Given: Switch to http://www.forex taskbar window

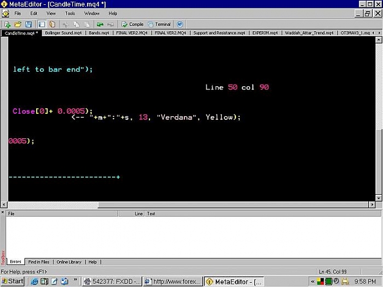Looking at the screenshot, I should (173, 281).
